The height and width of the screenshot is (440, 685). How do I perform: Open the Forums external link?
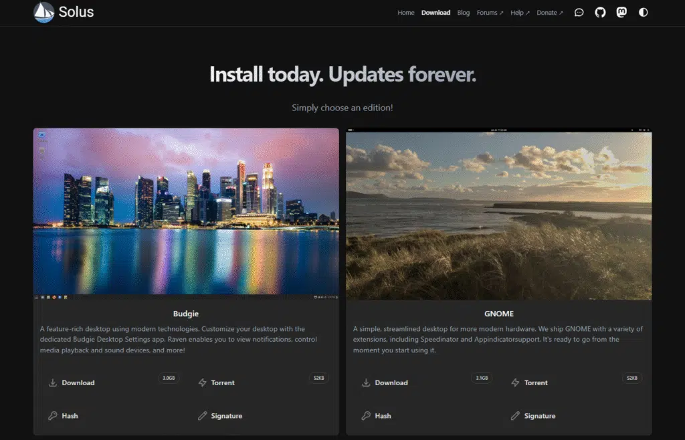[490, 13]
